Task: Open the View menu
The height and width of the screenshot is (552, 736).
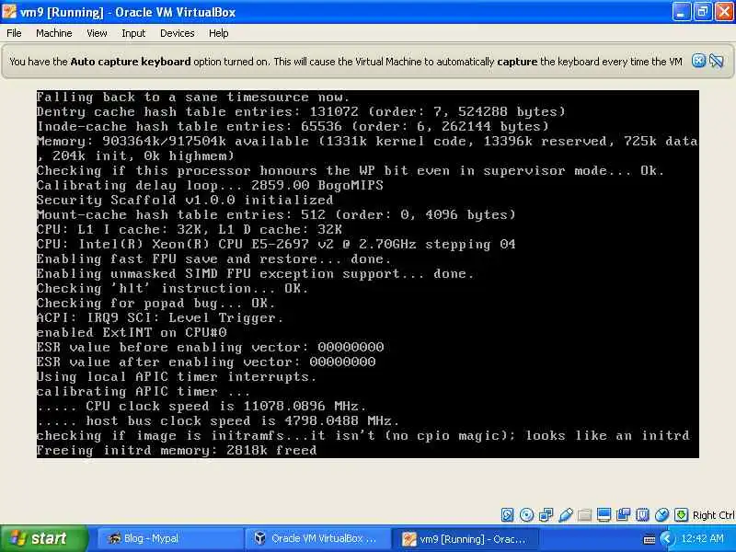Action: pyautogui.click(x=97, y=33)
